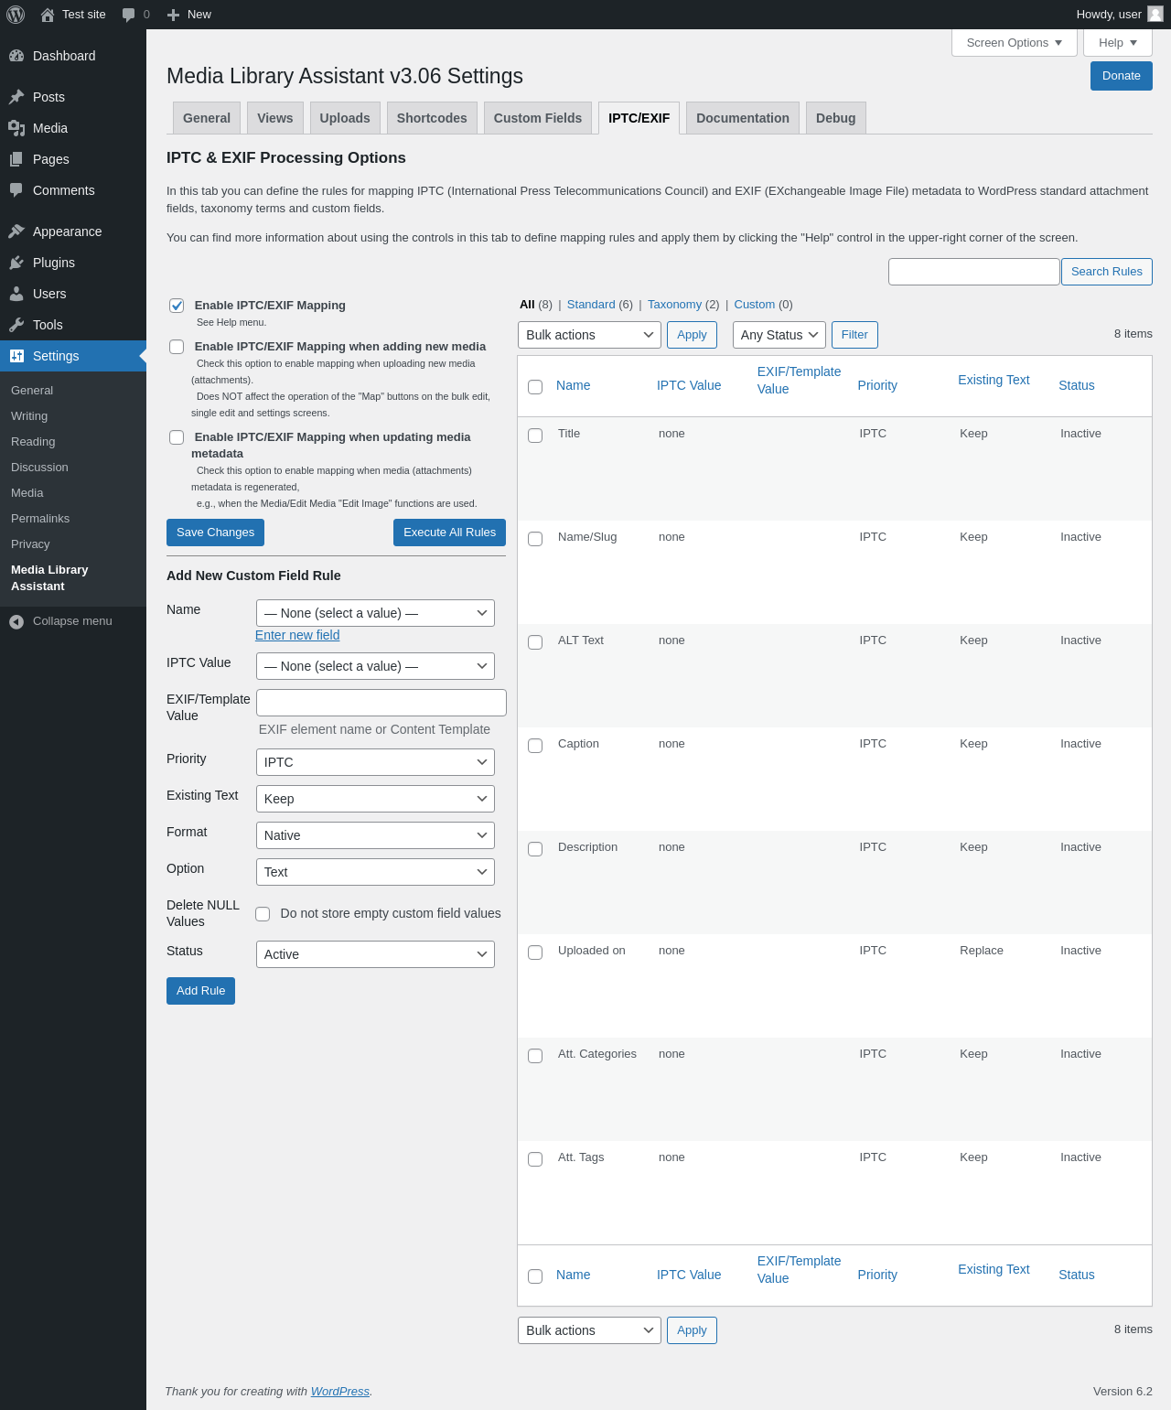Click the Add Rule button

200,991
